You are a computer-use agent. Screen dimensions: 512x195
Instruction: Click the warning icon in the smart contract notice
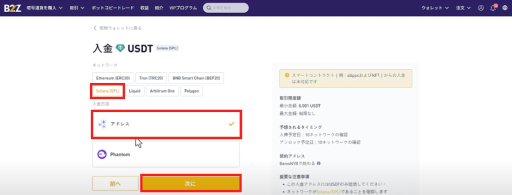286,75
